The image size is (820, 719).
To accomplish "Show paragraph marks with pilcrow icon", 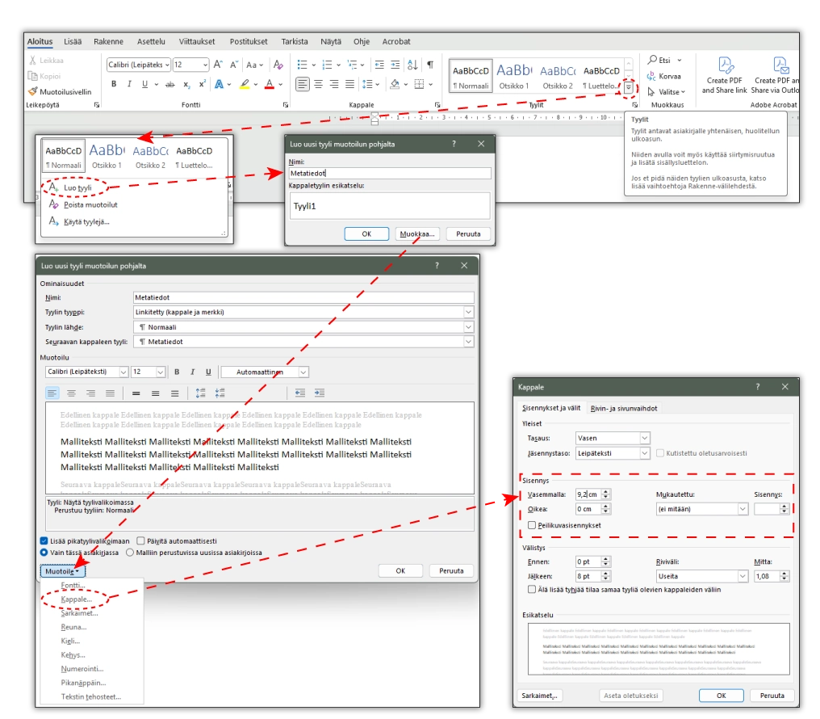I will click(x=430, y=65).
